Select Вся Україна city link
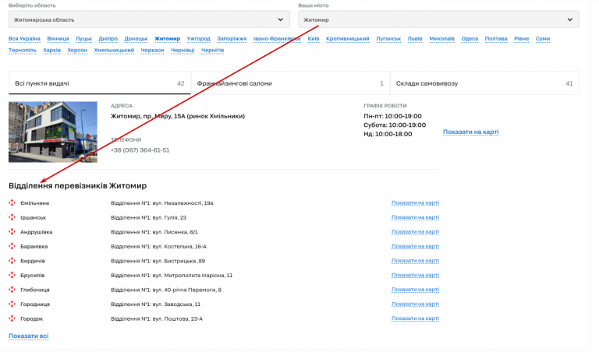Viewport: 599px width, 352px height. pyautogui.click(x=24, y=39)
